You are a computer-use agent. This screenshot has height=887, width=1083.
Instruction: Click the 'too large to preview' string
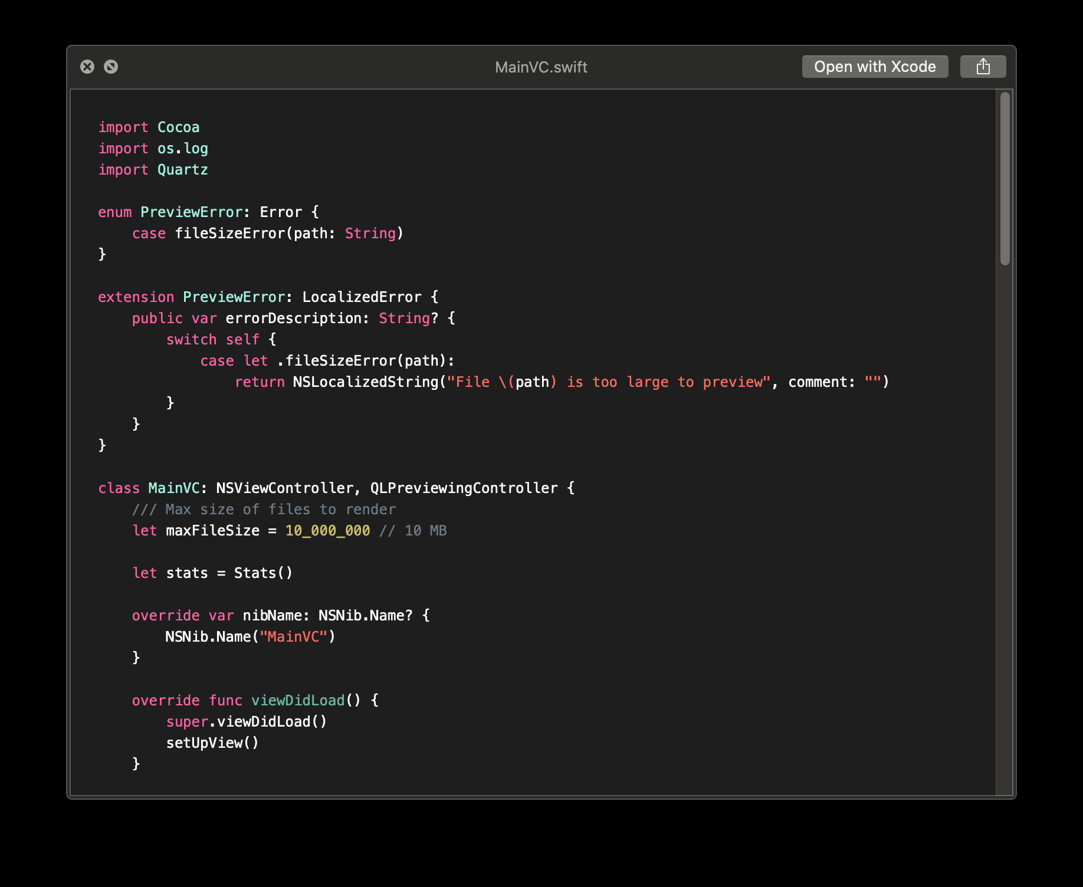pos(677,382)
